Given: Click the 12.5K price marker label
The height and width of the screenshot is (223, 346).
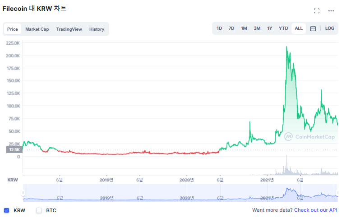Looking at the screenshot, I should coord(14,150).
